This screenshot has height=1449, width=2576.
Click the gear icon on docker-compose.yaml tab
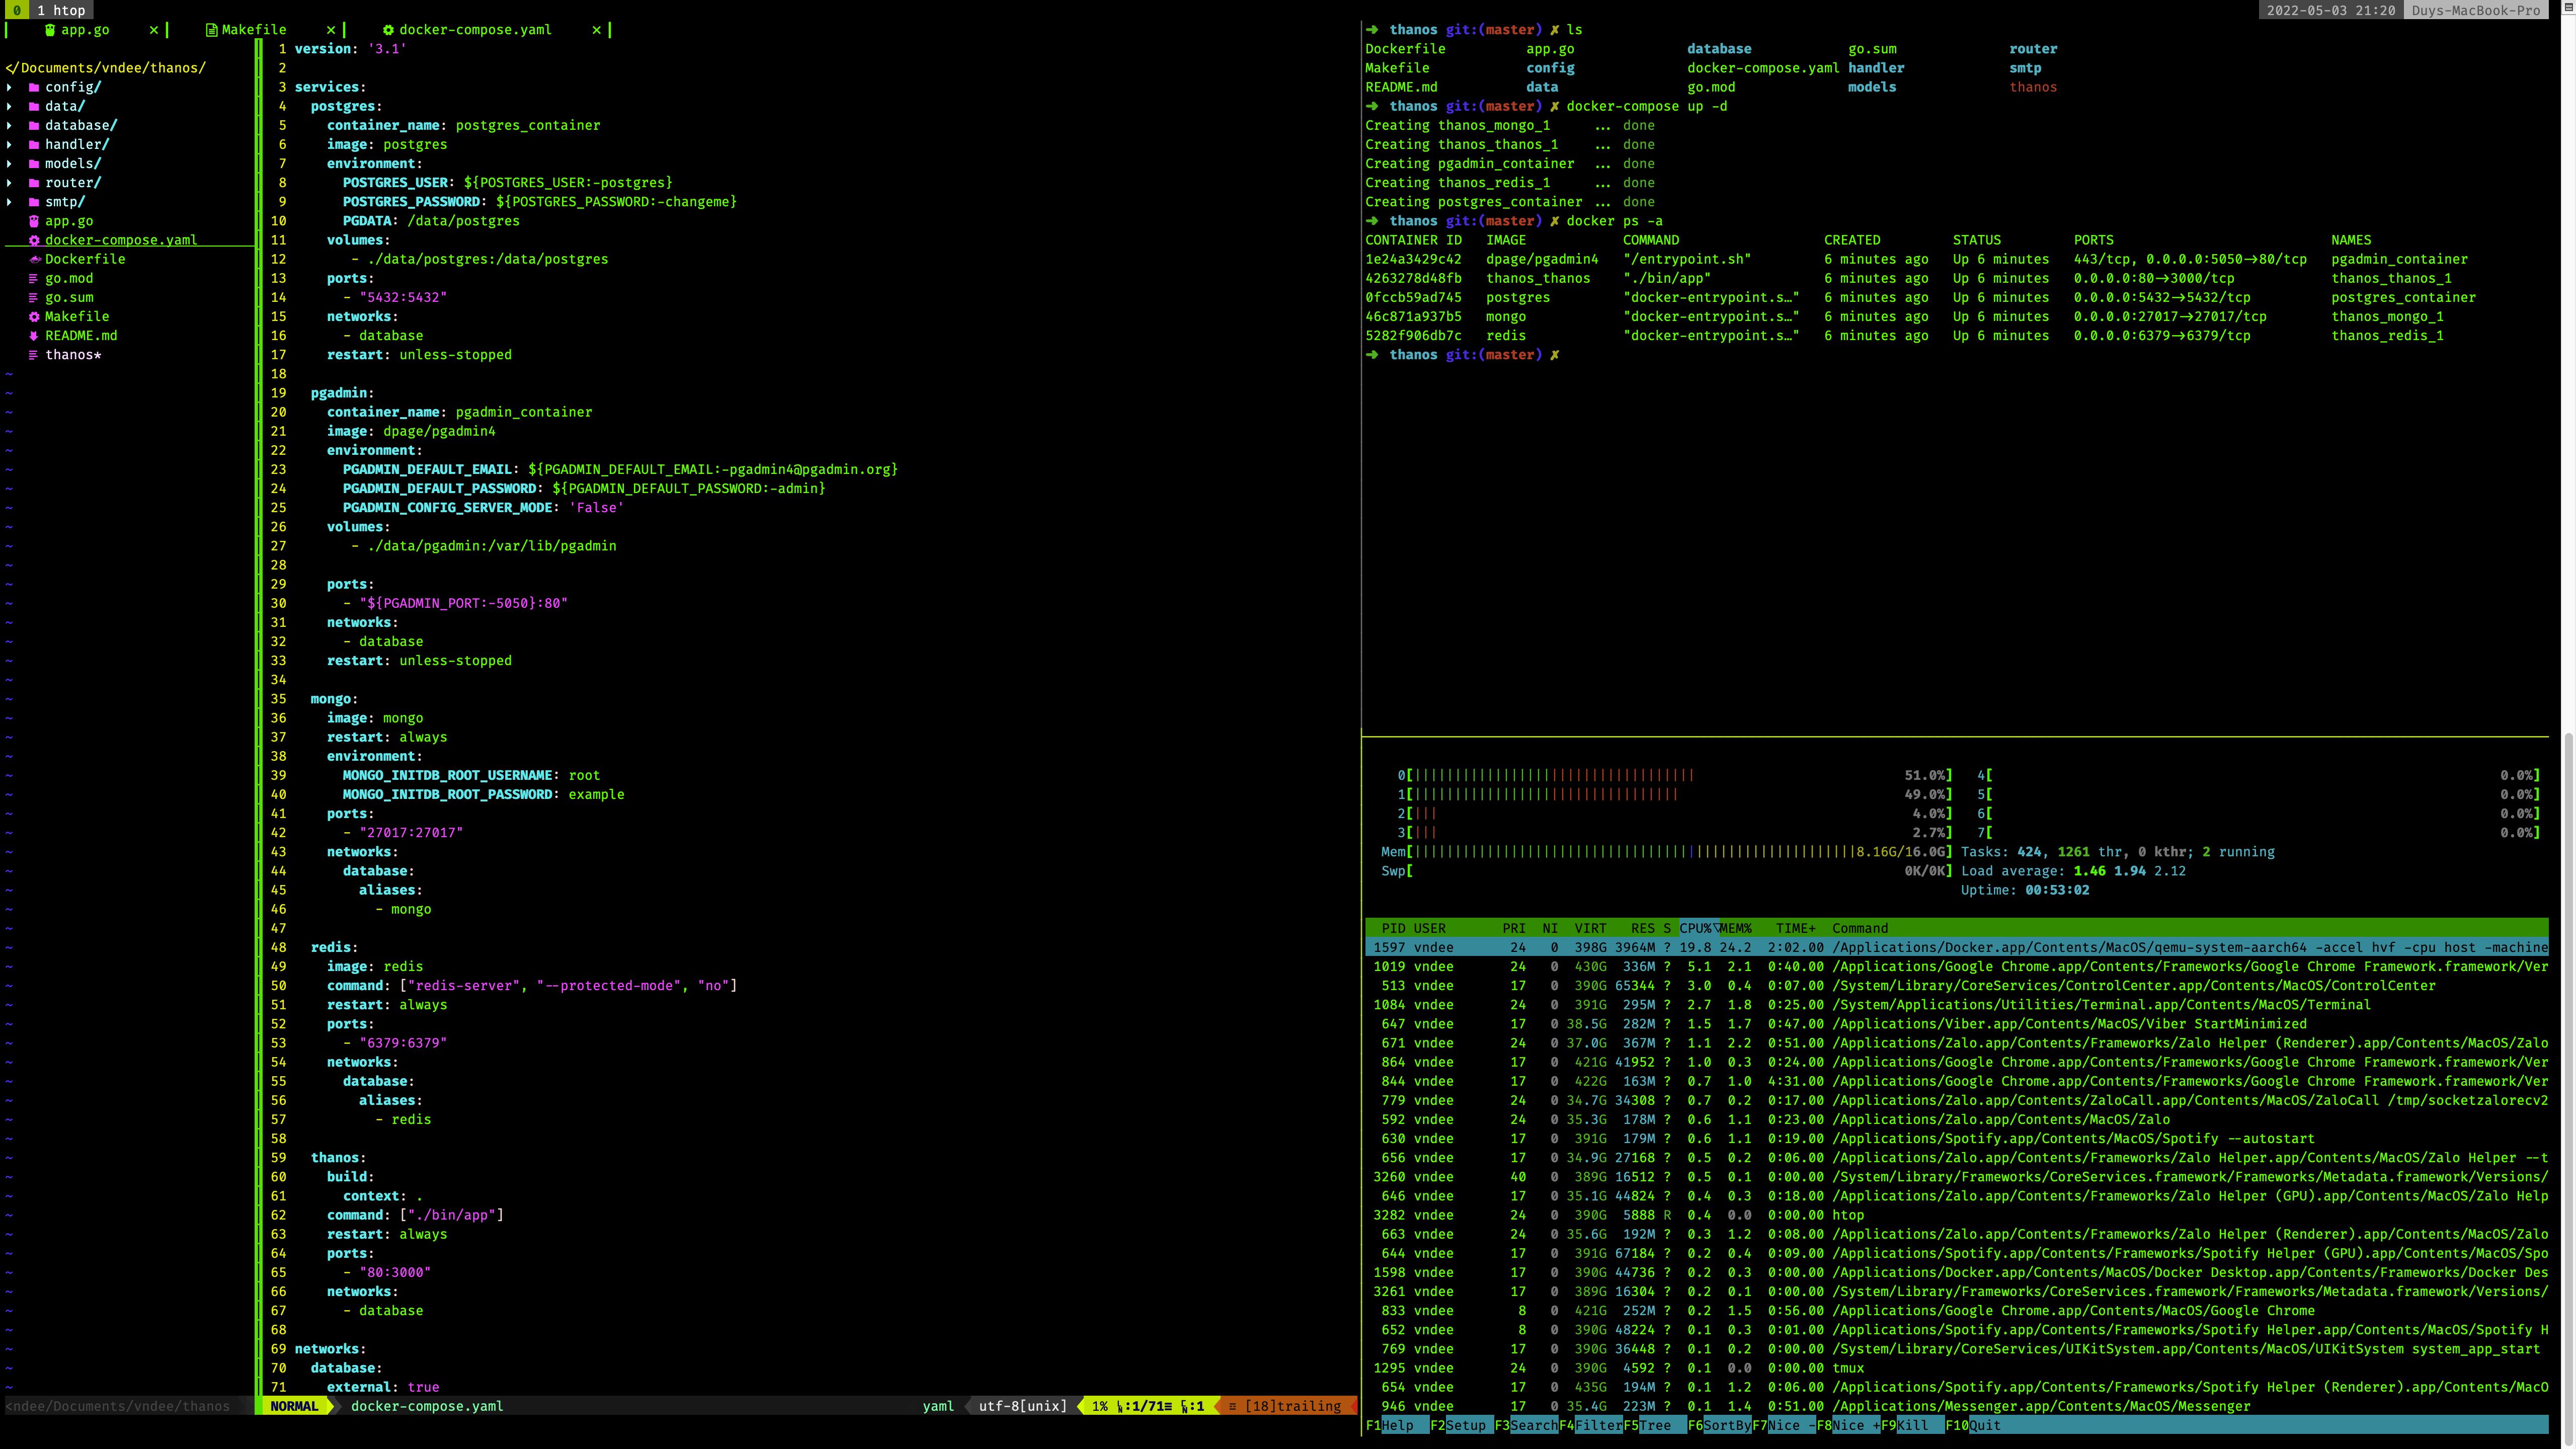[x=388, y=30]
